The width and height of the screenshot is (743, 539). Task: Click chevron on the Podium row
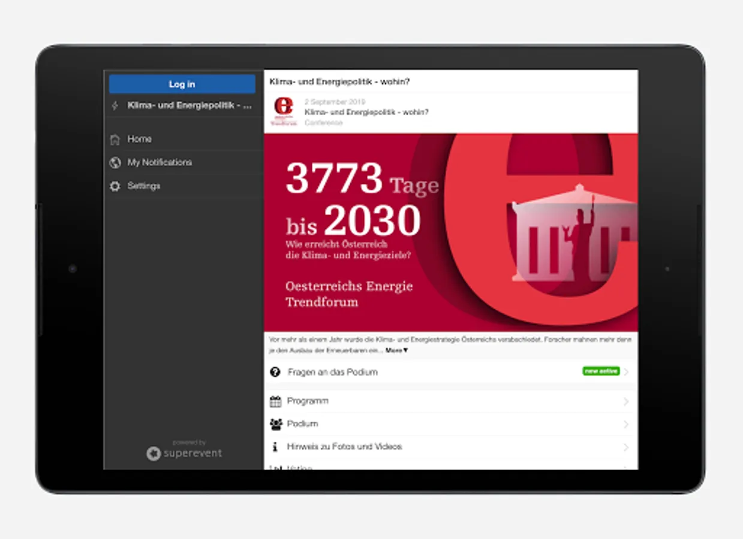[x=626, y=424]
